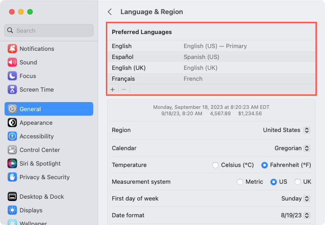Choose UK measurement system radio button

(298, 182)
